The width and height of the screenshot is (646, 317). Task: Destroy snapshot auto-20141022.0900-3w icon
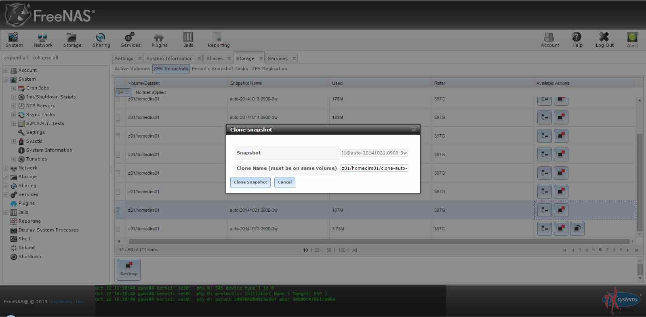[561, 229]
